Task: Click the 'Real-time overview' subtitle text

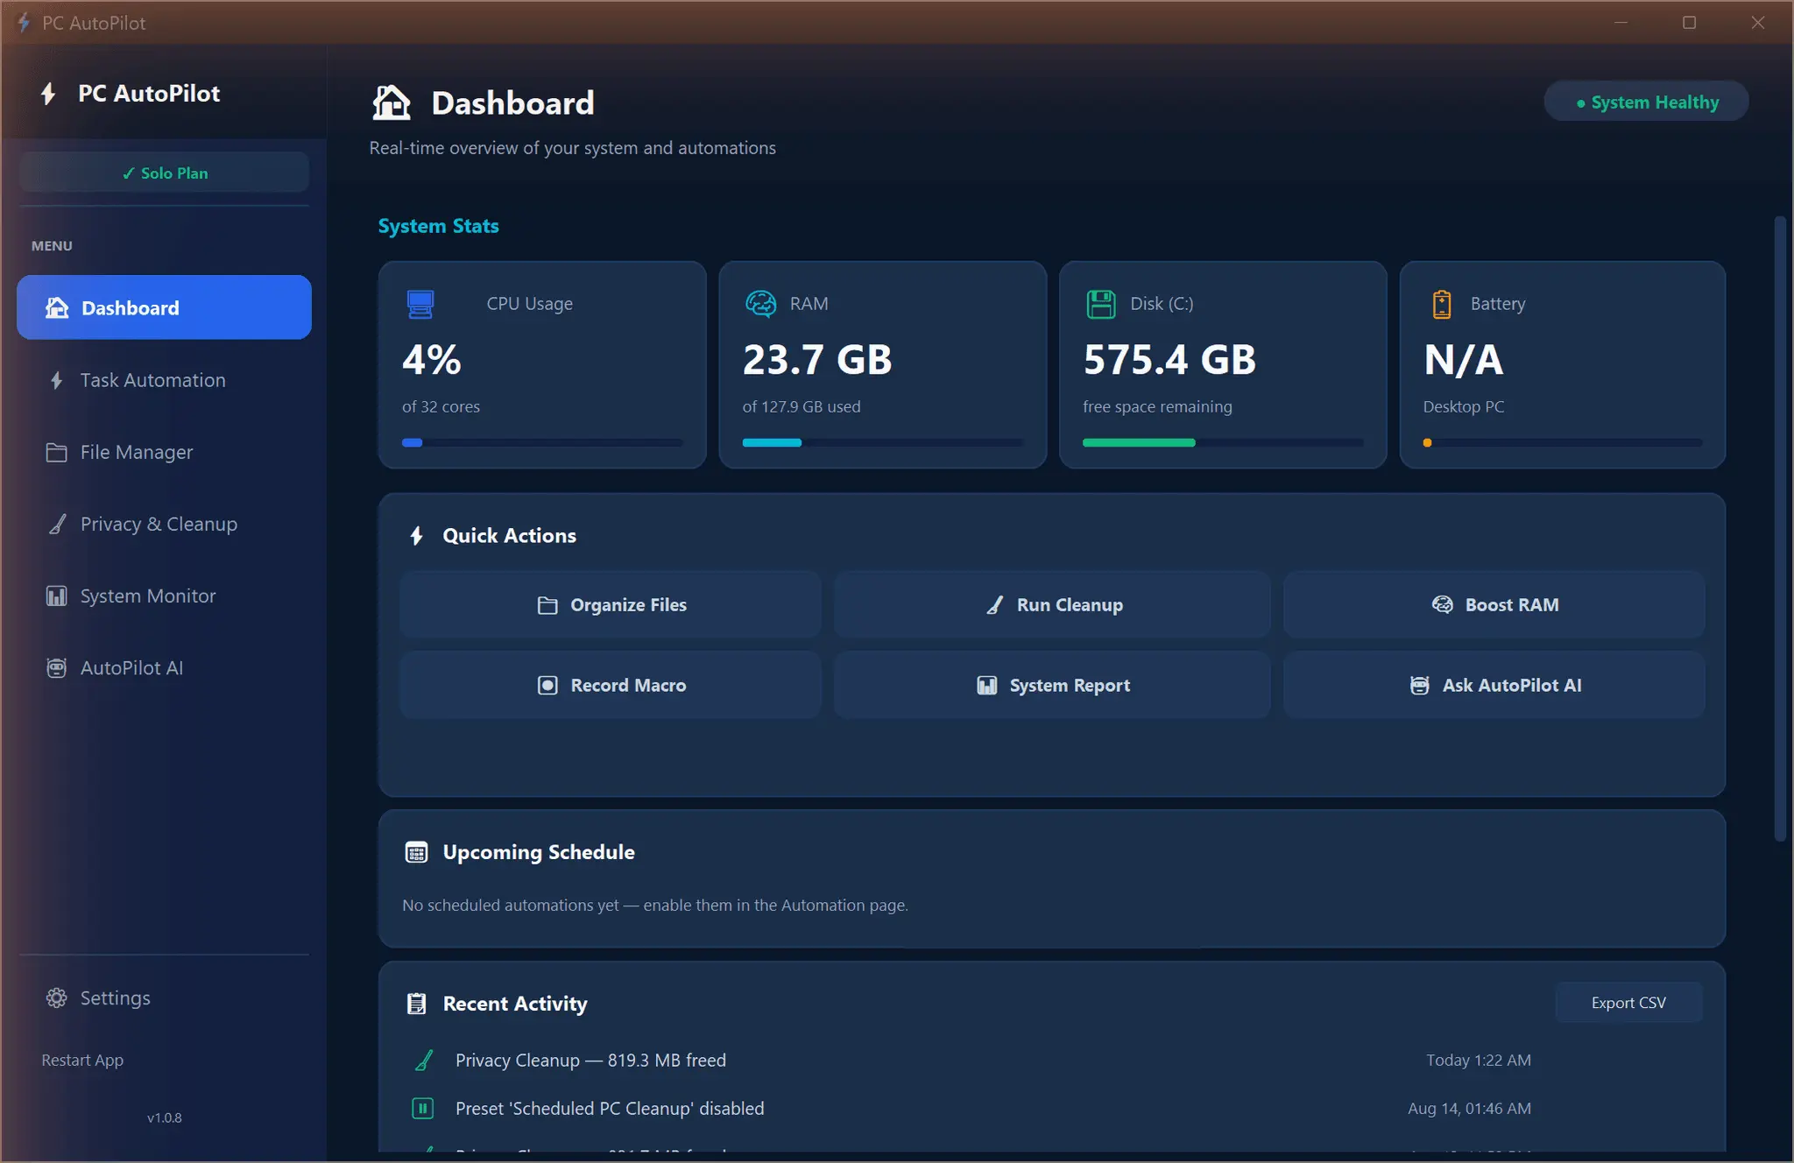Action: (x=572, y=148)
